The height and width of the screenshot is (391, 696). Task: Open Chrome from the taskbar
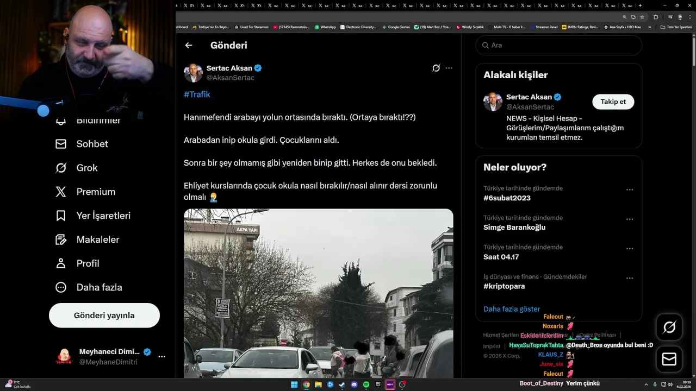click(306, 384)
